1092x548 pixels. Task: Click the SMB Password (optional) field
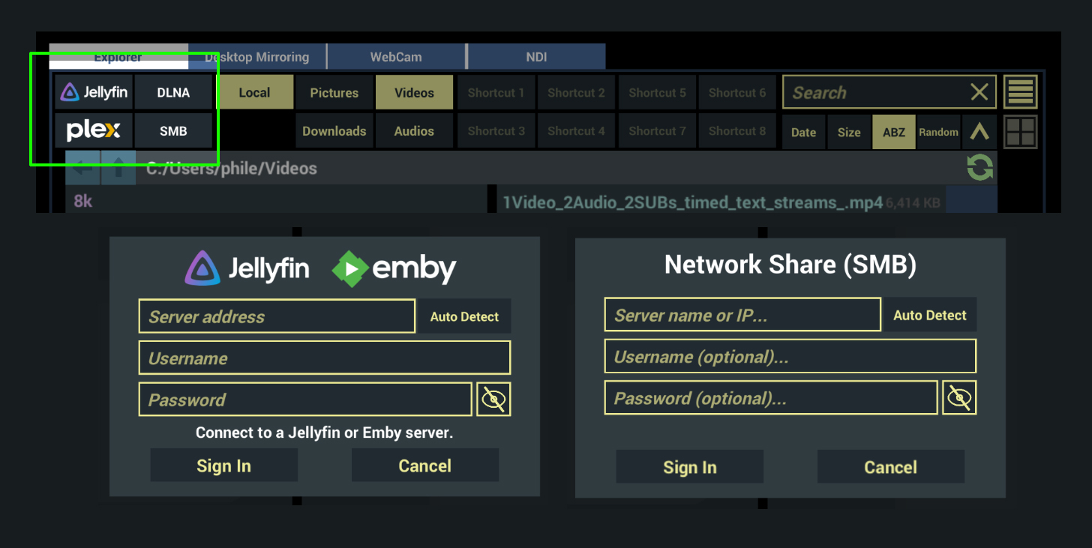(771, 398)
